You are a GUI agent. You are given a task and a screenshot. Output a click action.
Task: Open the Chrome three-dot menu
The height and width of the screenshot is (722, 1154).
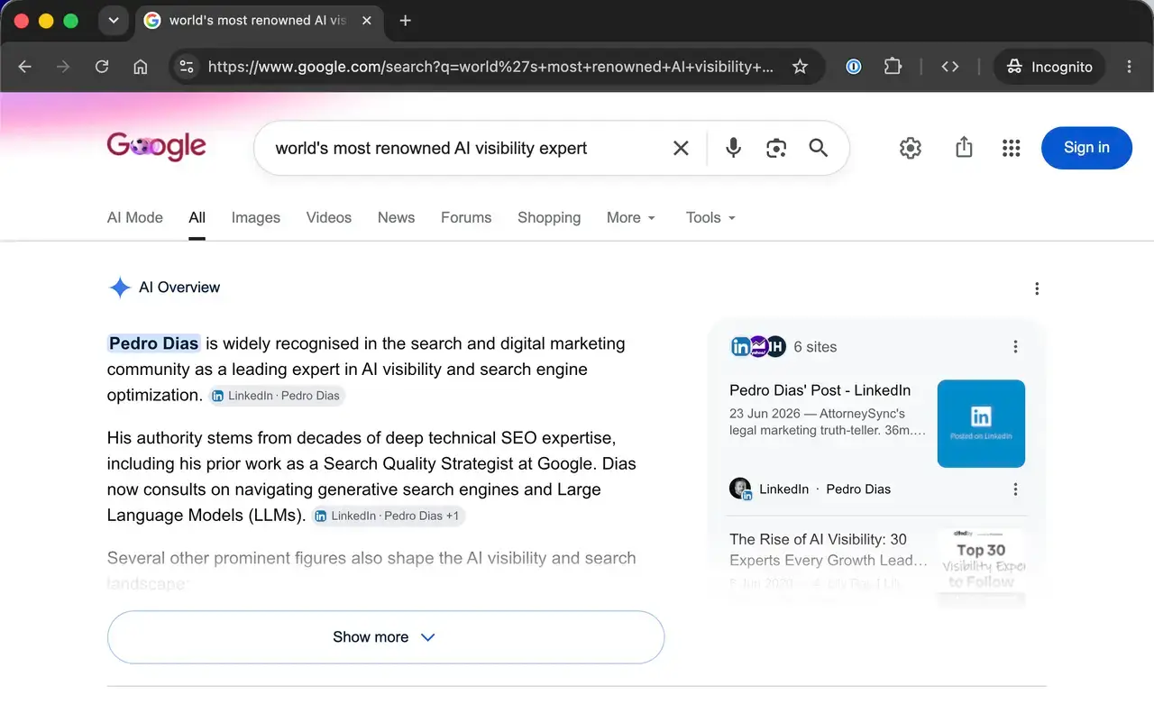(1130, 67)
